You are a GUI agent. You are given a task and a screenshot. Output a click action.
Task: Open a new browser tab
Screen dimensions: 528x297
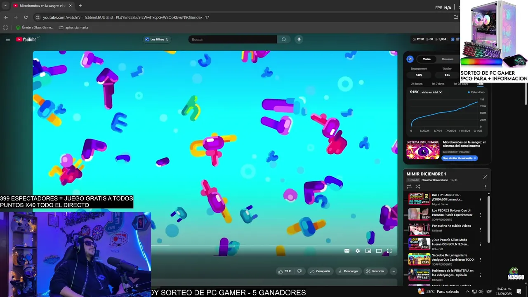(80, 6)
